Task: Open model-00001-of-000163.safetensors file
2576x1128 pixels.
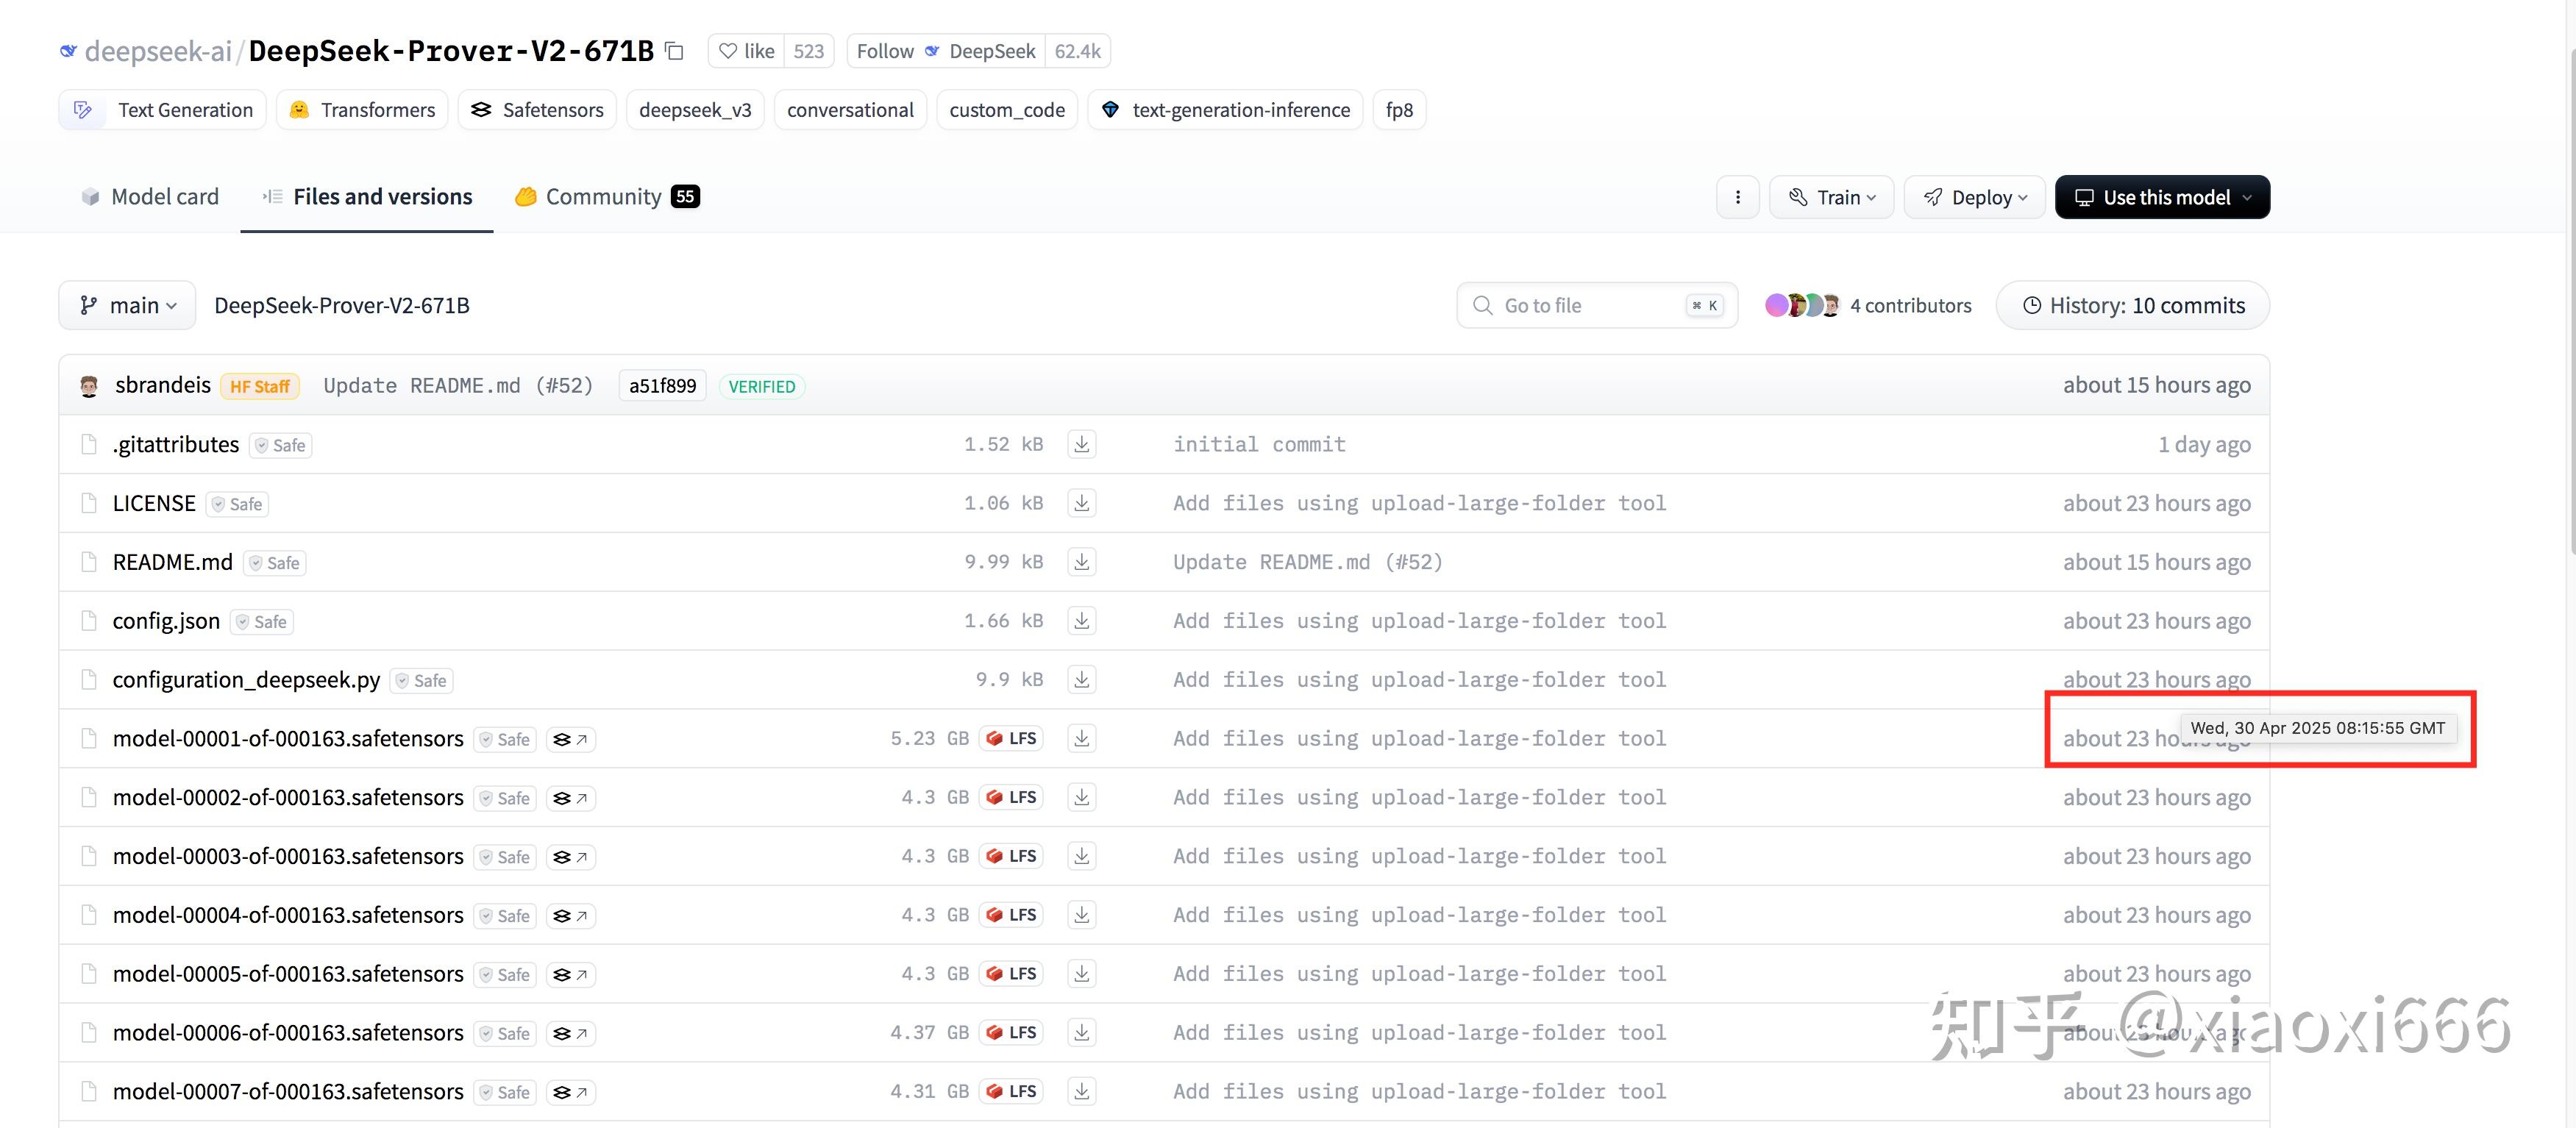Action: pos(288,739)
